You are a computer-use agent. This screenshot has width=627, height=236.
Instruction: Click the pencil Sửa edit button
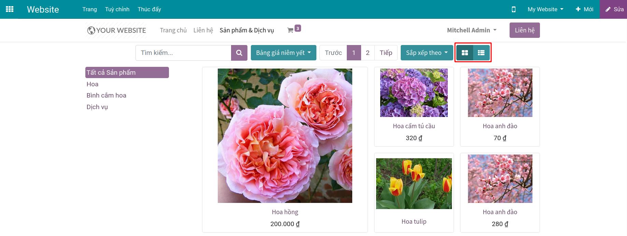[614, 9]
